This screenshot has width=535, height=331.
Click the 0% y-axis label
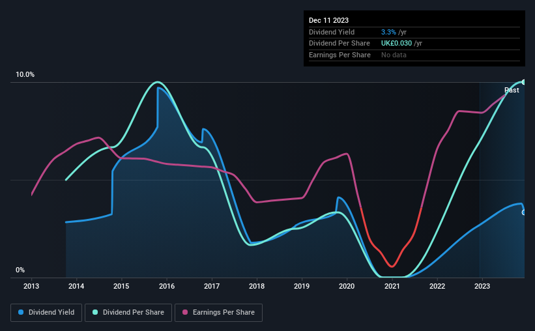[x=20, y=270]
